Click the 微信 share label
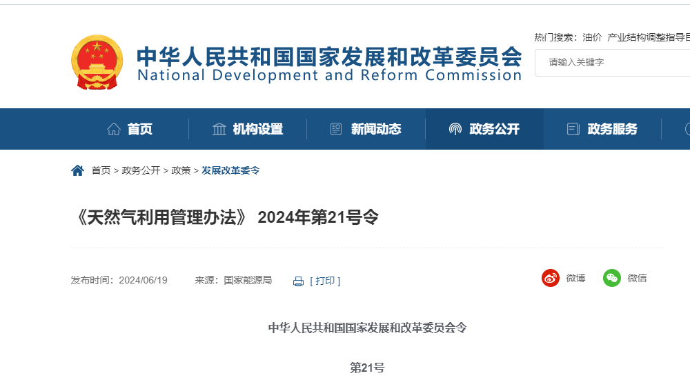 tap(637, 278)
